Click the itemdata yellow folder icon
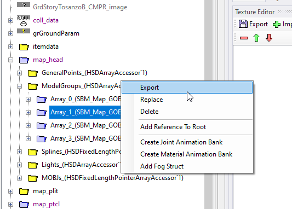This screenshot has height=209, width=292. 24,47
